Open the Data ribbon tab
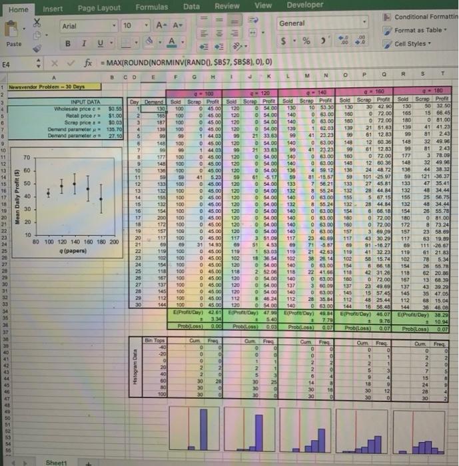This screenshot has height=466, width=459. (x=191, y=7)
